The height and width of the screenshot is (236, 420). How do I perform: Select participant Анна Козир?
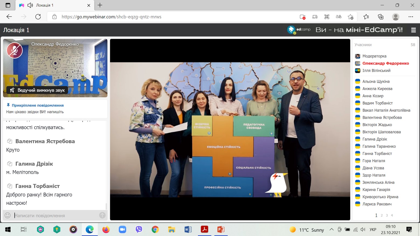tap(373, 96)
